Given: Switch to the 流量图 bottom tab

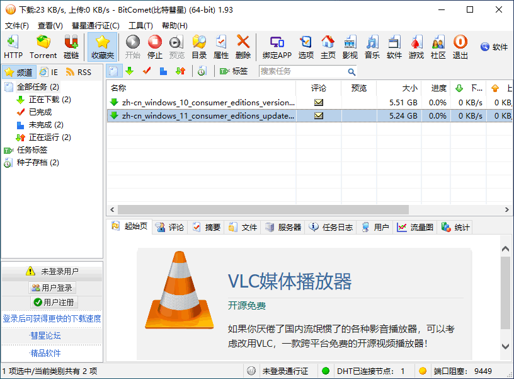Looking at the screenshot, I should 415,227.
